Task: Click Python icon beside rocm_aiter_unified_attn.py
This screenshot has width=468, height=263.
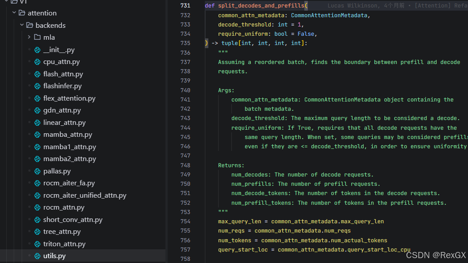Action: pyautogui.click(x=37, y=195)
